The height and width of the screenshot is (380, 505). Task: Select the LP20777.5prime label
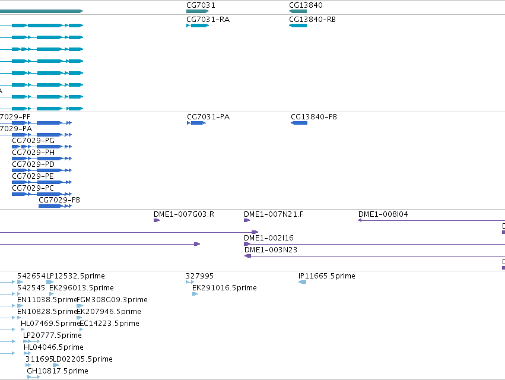pyautogui.click(x=52, y=335)
